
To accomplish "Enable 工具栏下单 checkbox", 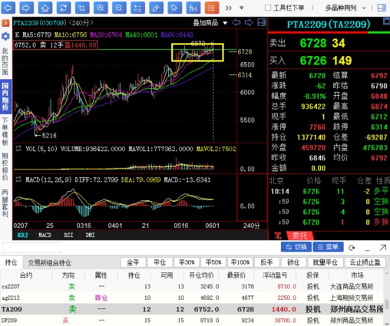I will pyautogui.click(x=268, y=8).
